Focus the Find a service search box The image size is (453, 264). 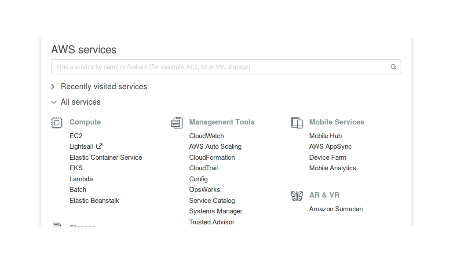(x=226, y=67)
